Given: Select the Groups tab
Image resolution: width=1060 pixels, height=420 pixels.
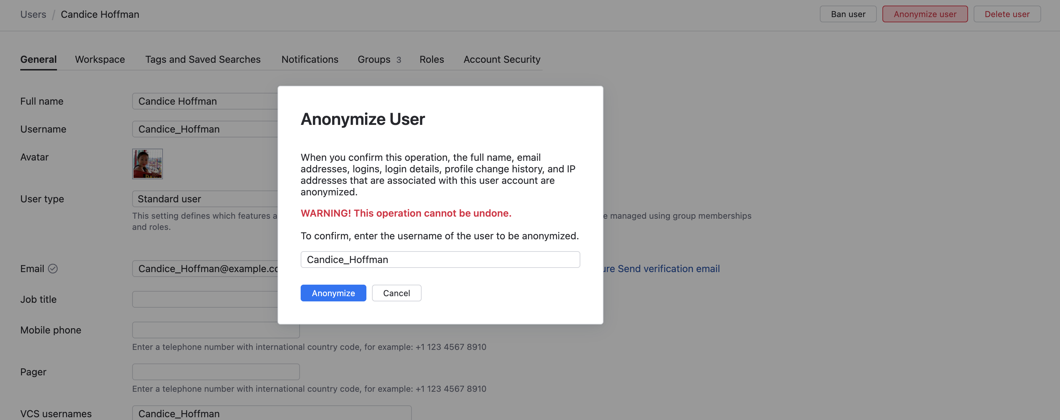Looking at the screenshot, I should 379,60.
